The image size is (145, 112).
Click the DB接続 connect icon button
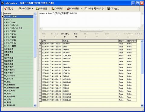(41, 8)
